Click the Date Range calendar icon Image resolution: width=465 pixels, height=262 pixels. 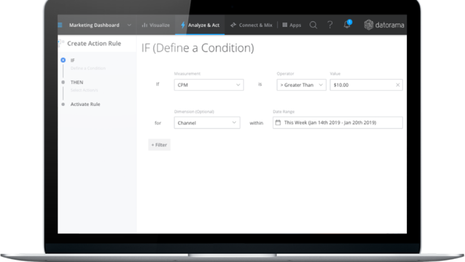(278, 122)
